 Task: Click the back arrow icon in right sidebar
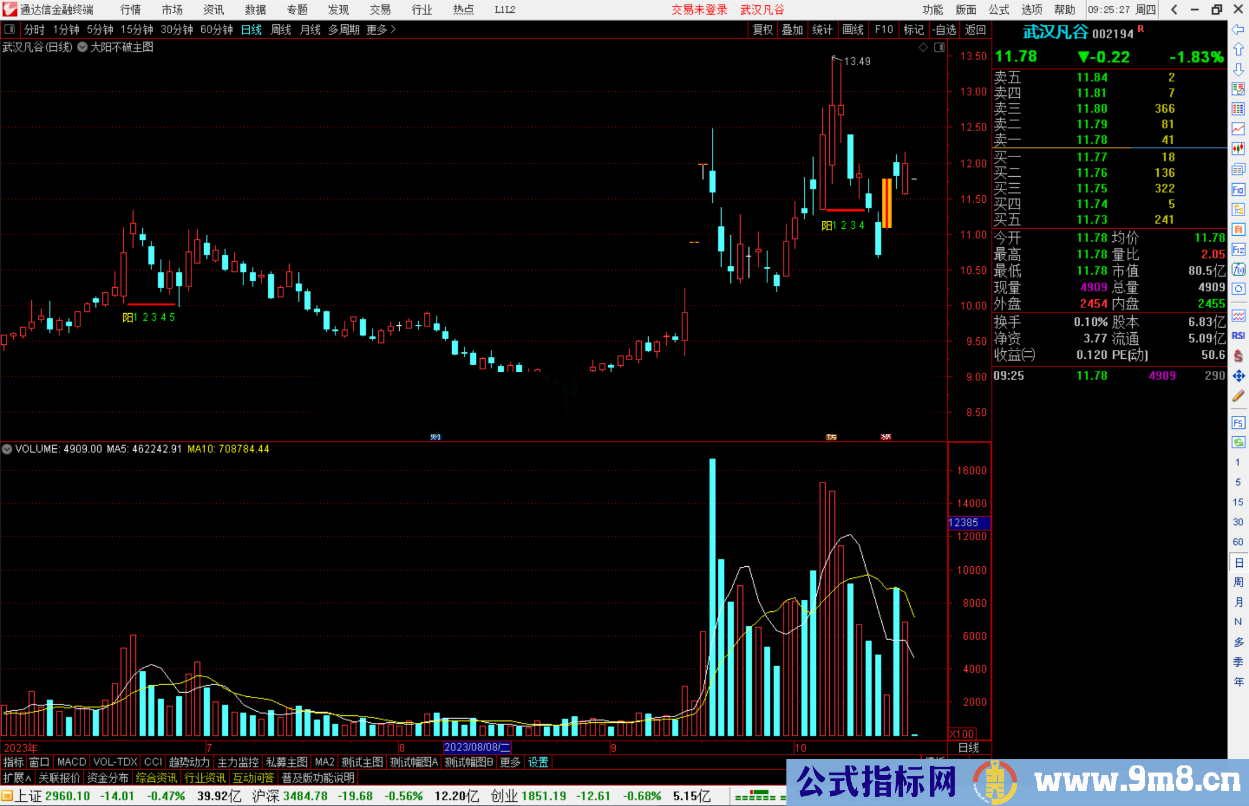(x=1238, y=29)
